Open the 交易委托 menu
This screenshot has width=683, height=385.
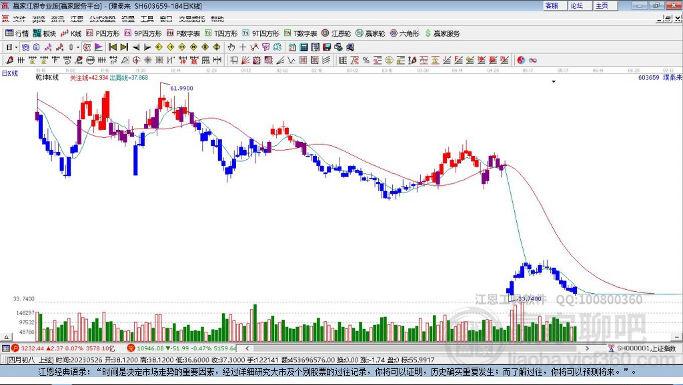tap(192, 19)
